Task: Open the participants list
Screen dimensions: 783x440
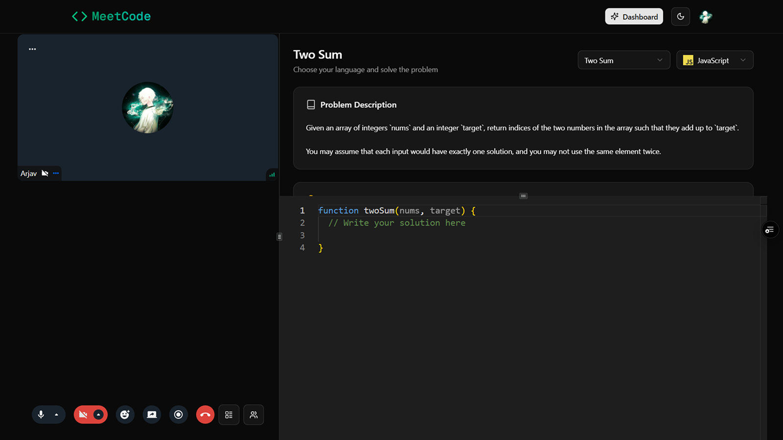Action: coord(253,414)
